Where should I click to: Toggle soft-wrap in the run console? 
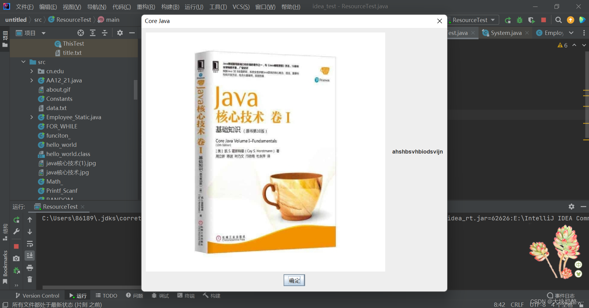[x=30, y=244]
